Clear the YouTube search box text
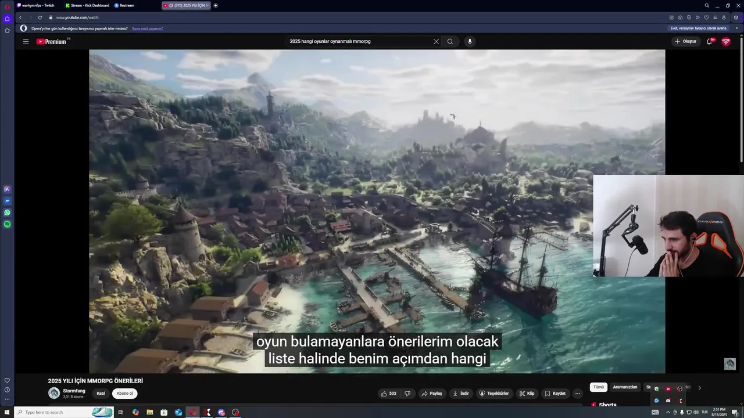The image size is (744, 418). point(436,41)
